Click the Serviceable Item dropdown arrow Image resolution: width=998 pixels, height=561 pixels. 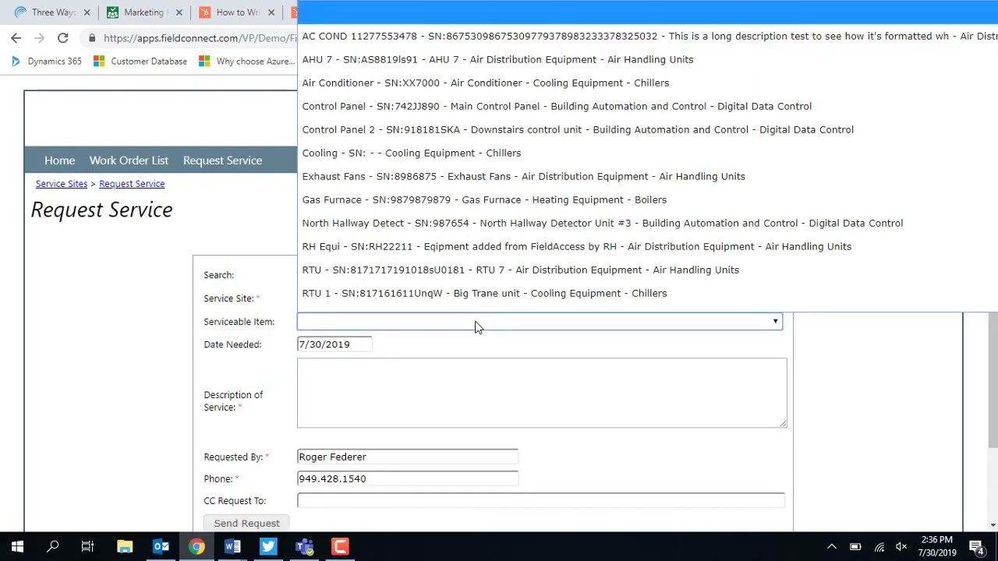click(775, 322)
